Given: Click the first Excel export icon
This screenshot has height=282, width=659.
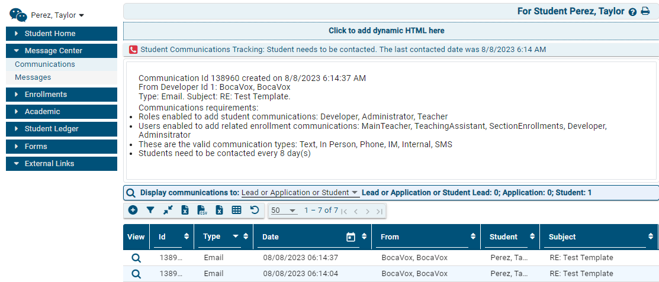Looking at the screenshot, I should pos(185,210).
